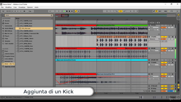Expand the AT6_130BPM_C Harmonic Min folder
The image size is (181, 102).
click(x=16, y=33)
